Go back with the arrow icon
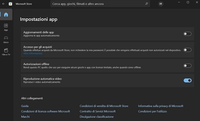The width and height of the screenshot is (200, 121). coord(4,4)
